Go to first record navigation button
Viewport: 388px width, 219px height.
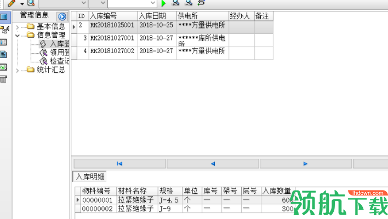[x=120, y=164]
